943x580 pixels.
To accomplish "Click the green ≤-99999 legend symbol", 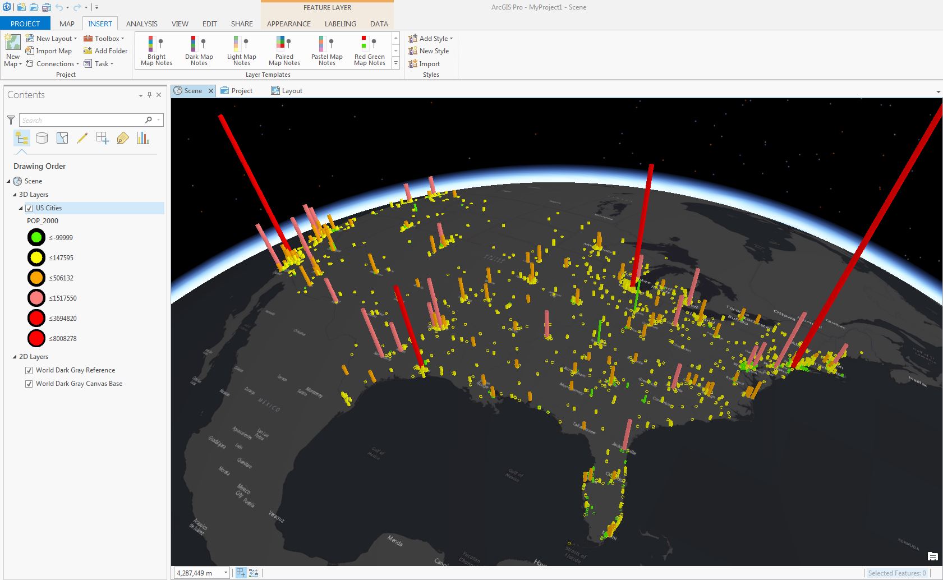I will coord(36,237).
